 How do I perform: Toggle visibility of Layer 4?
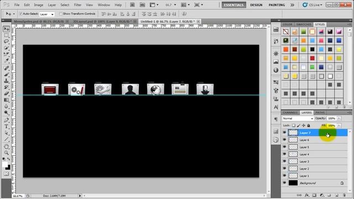(284, 154)
